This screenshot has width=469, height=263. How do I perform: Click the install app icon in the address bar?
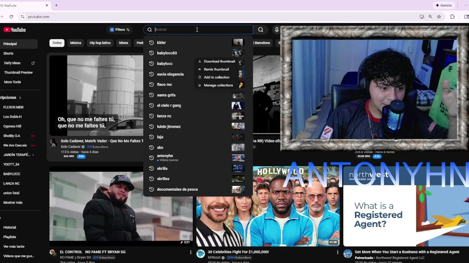(422, 16)
